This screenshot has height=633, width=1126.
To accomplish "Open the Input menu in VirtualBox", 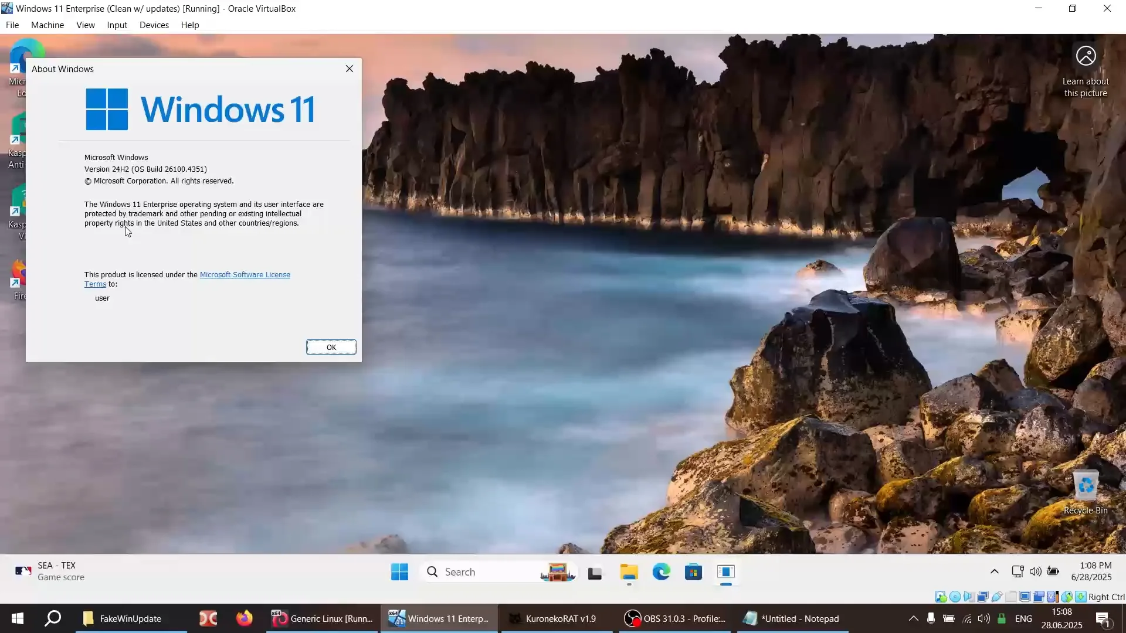I will [x=117, y=25].
